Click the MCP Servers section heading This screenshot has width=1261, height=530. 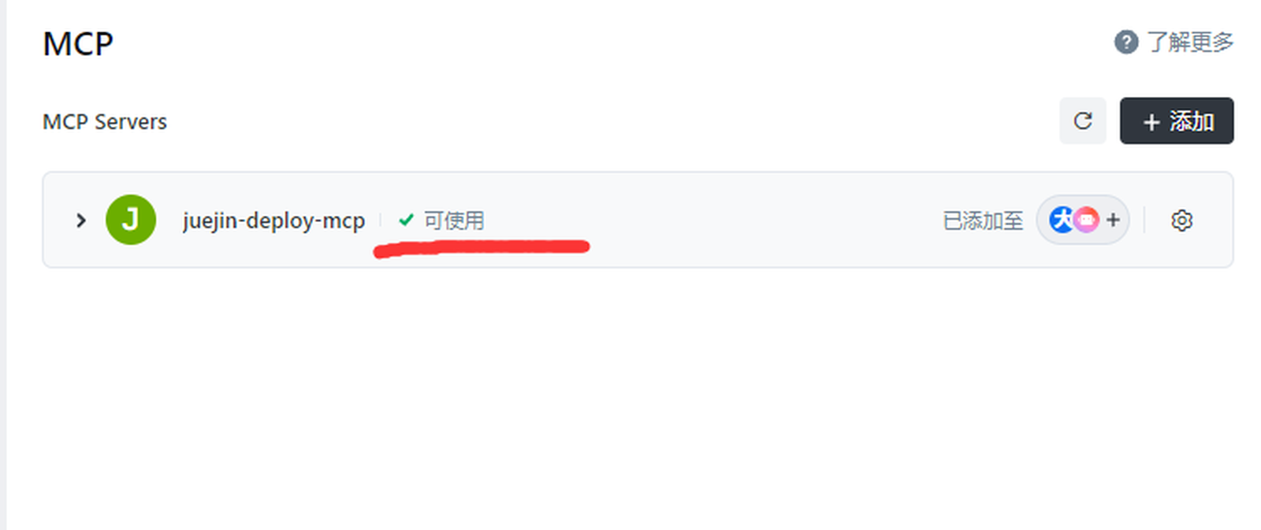point(105,122)
